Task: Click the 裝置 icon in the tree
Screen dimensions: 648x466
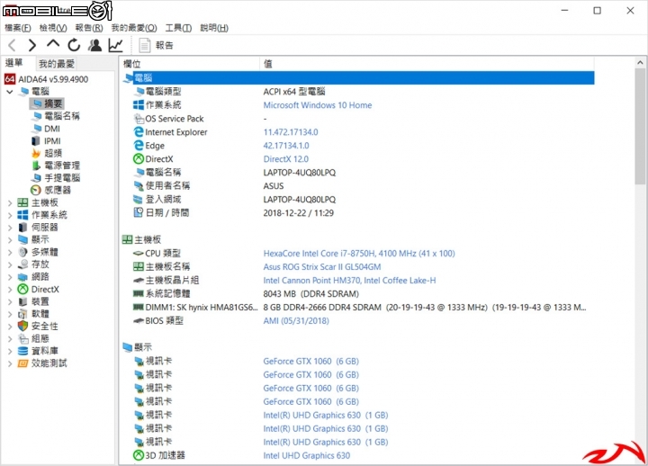Action: (x=22, y=301)
